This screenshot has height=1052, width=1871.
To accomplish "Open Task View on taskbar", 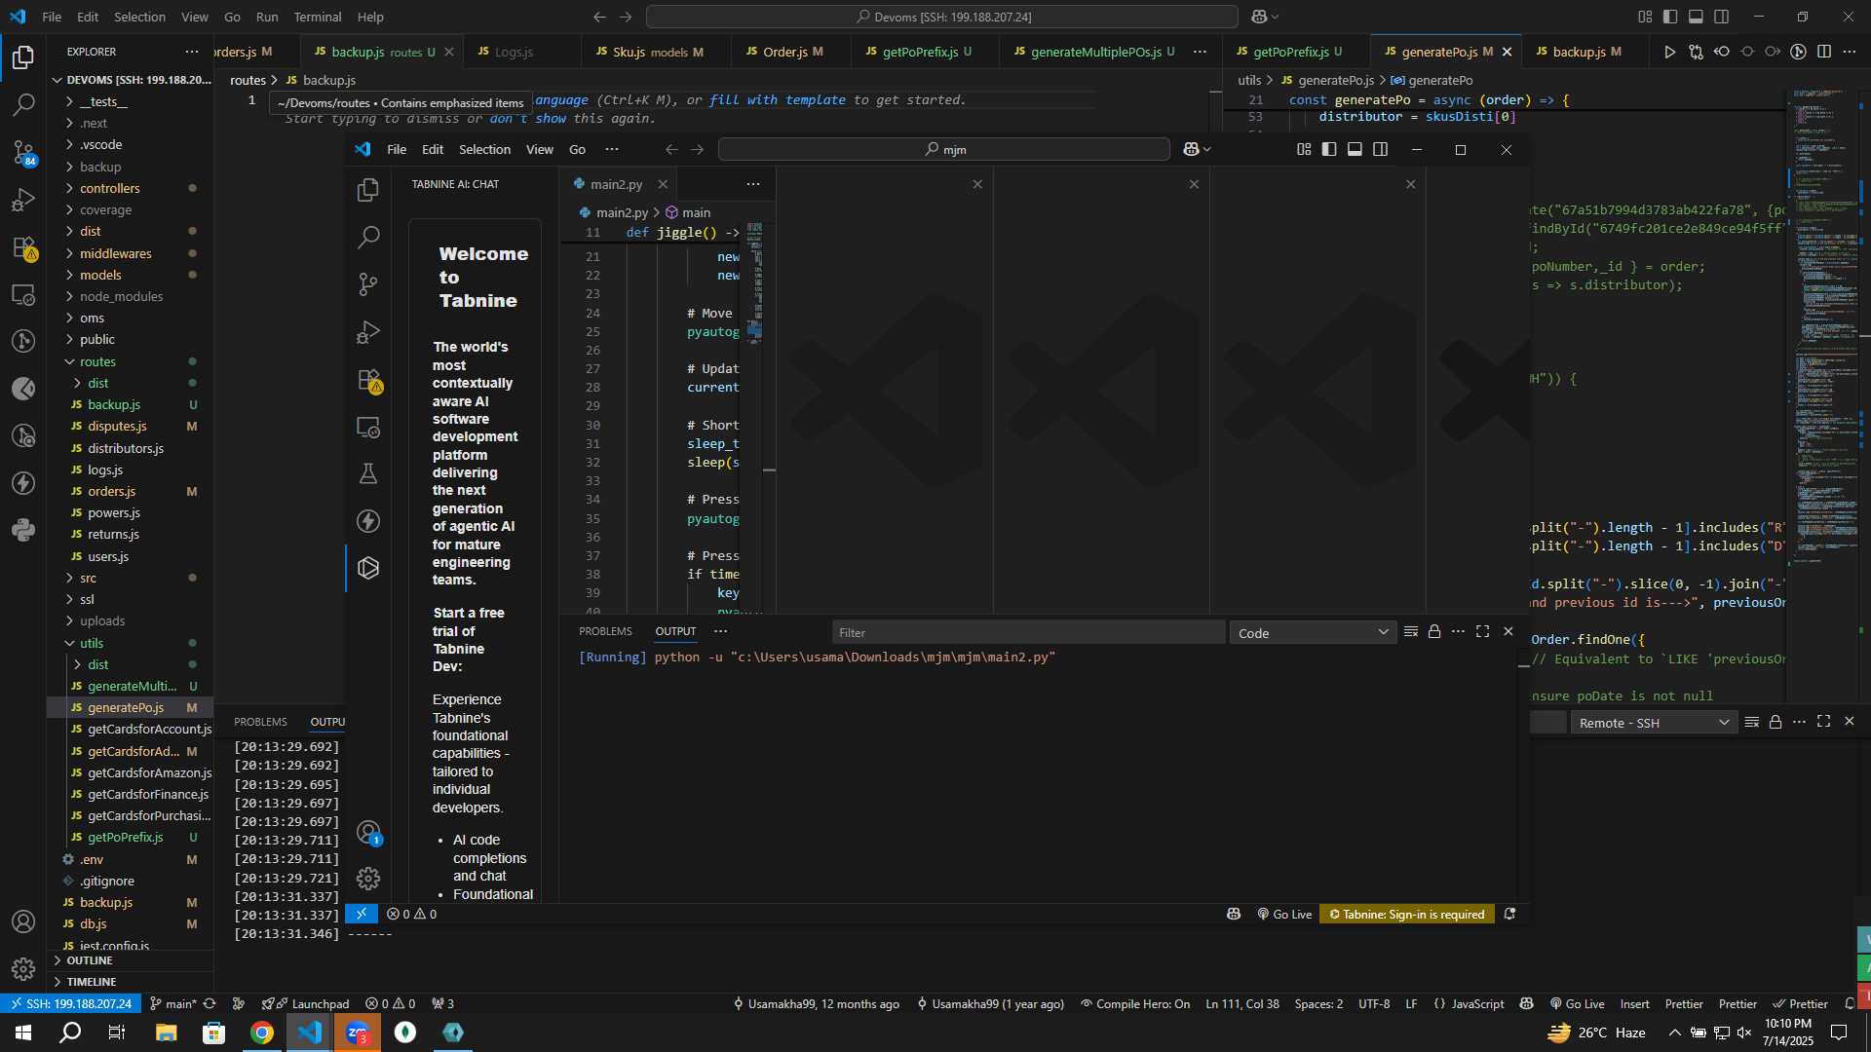I will 117,1033.
